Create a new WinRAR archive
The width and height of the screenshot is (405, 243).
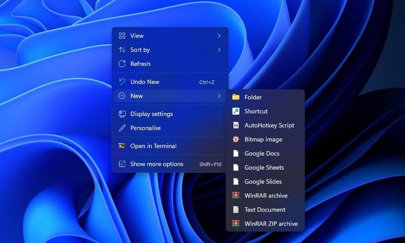coord(265,195)
